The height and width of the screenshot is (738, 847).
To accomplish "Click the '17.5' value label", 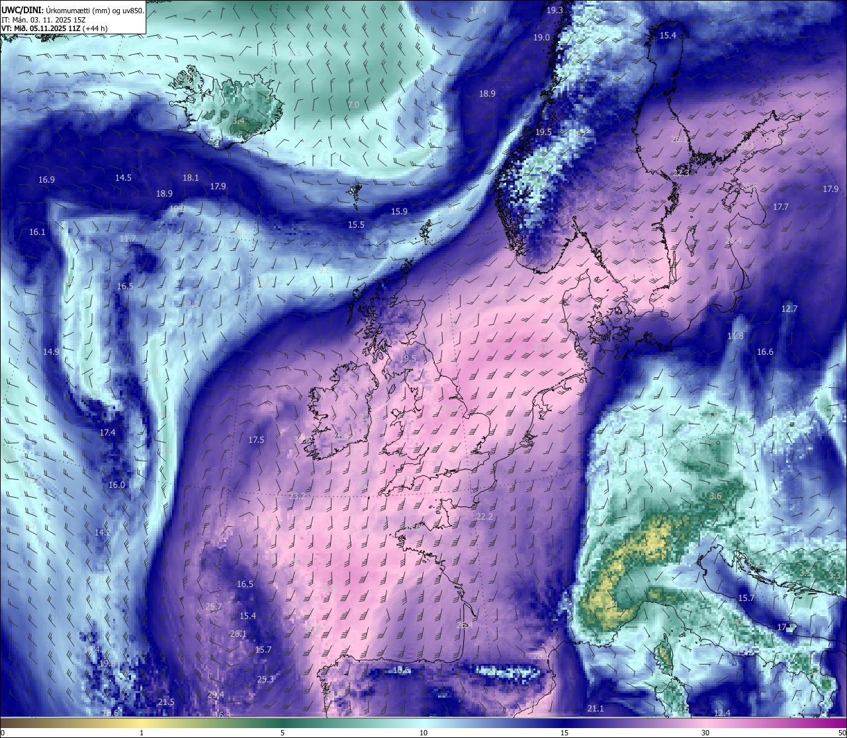I will pyautogui.click(x=256, y=440).
